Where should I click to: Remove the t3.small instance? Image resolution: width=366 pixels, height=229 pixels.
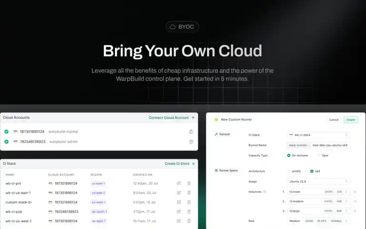coord(355,192)
